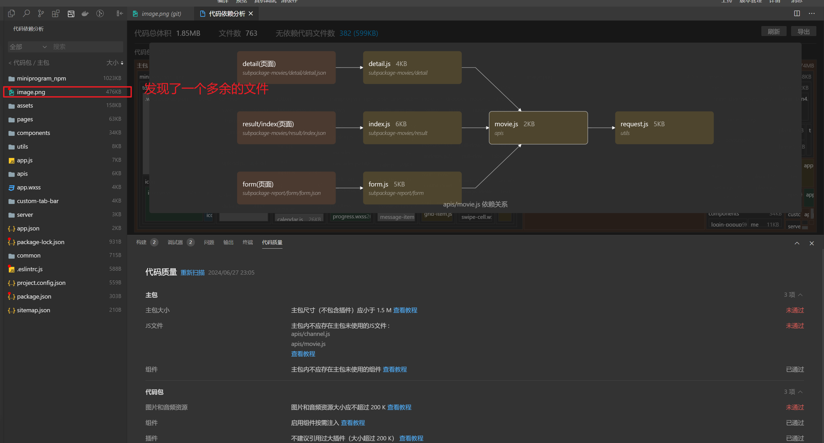Expand the common folder
This screenshot has height=443, width=824.
tap(65, 256)
